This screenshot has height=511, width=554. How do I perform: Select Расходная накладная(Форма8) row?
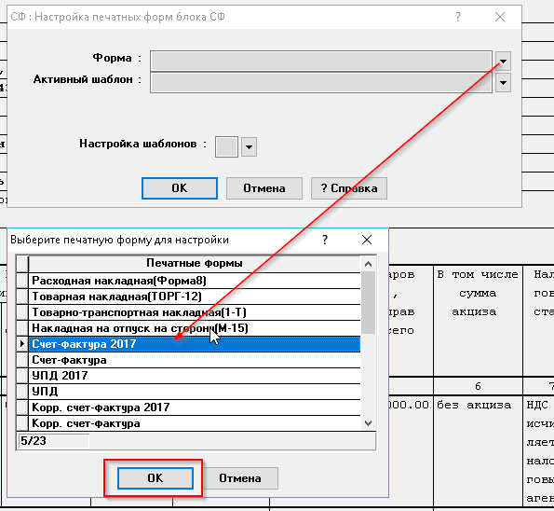(195, 281)
